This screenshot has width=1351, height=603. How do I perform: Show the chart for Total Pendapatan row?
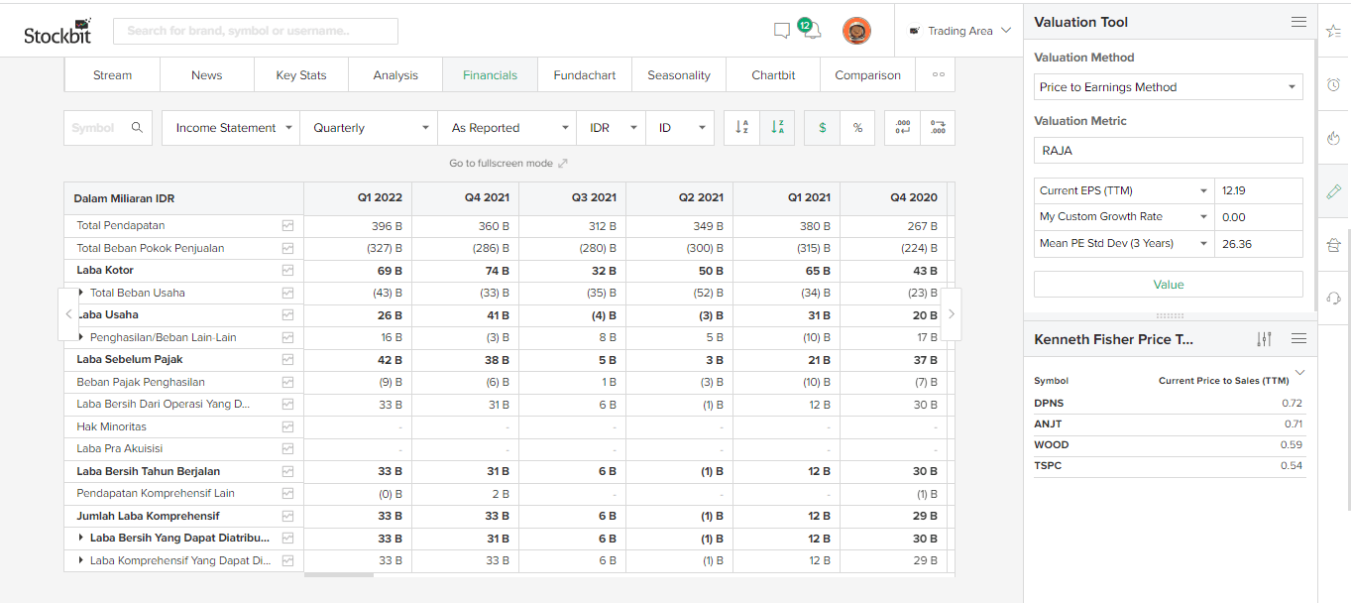coord(287,226)
